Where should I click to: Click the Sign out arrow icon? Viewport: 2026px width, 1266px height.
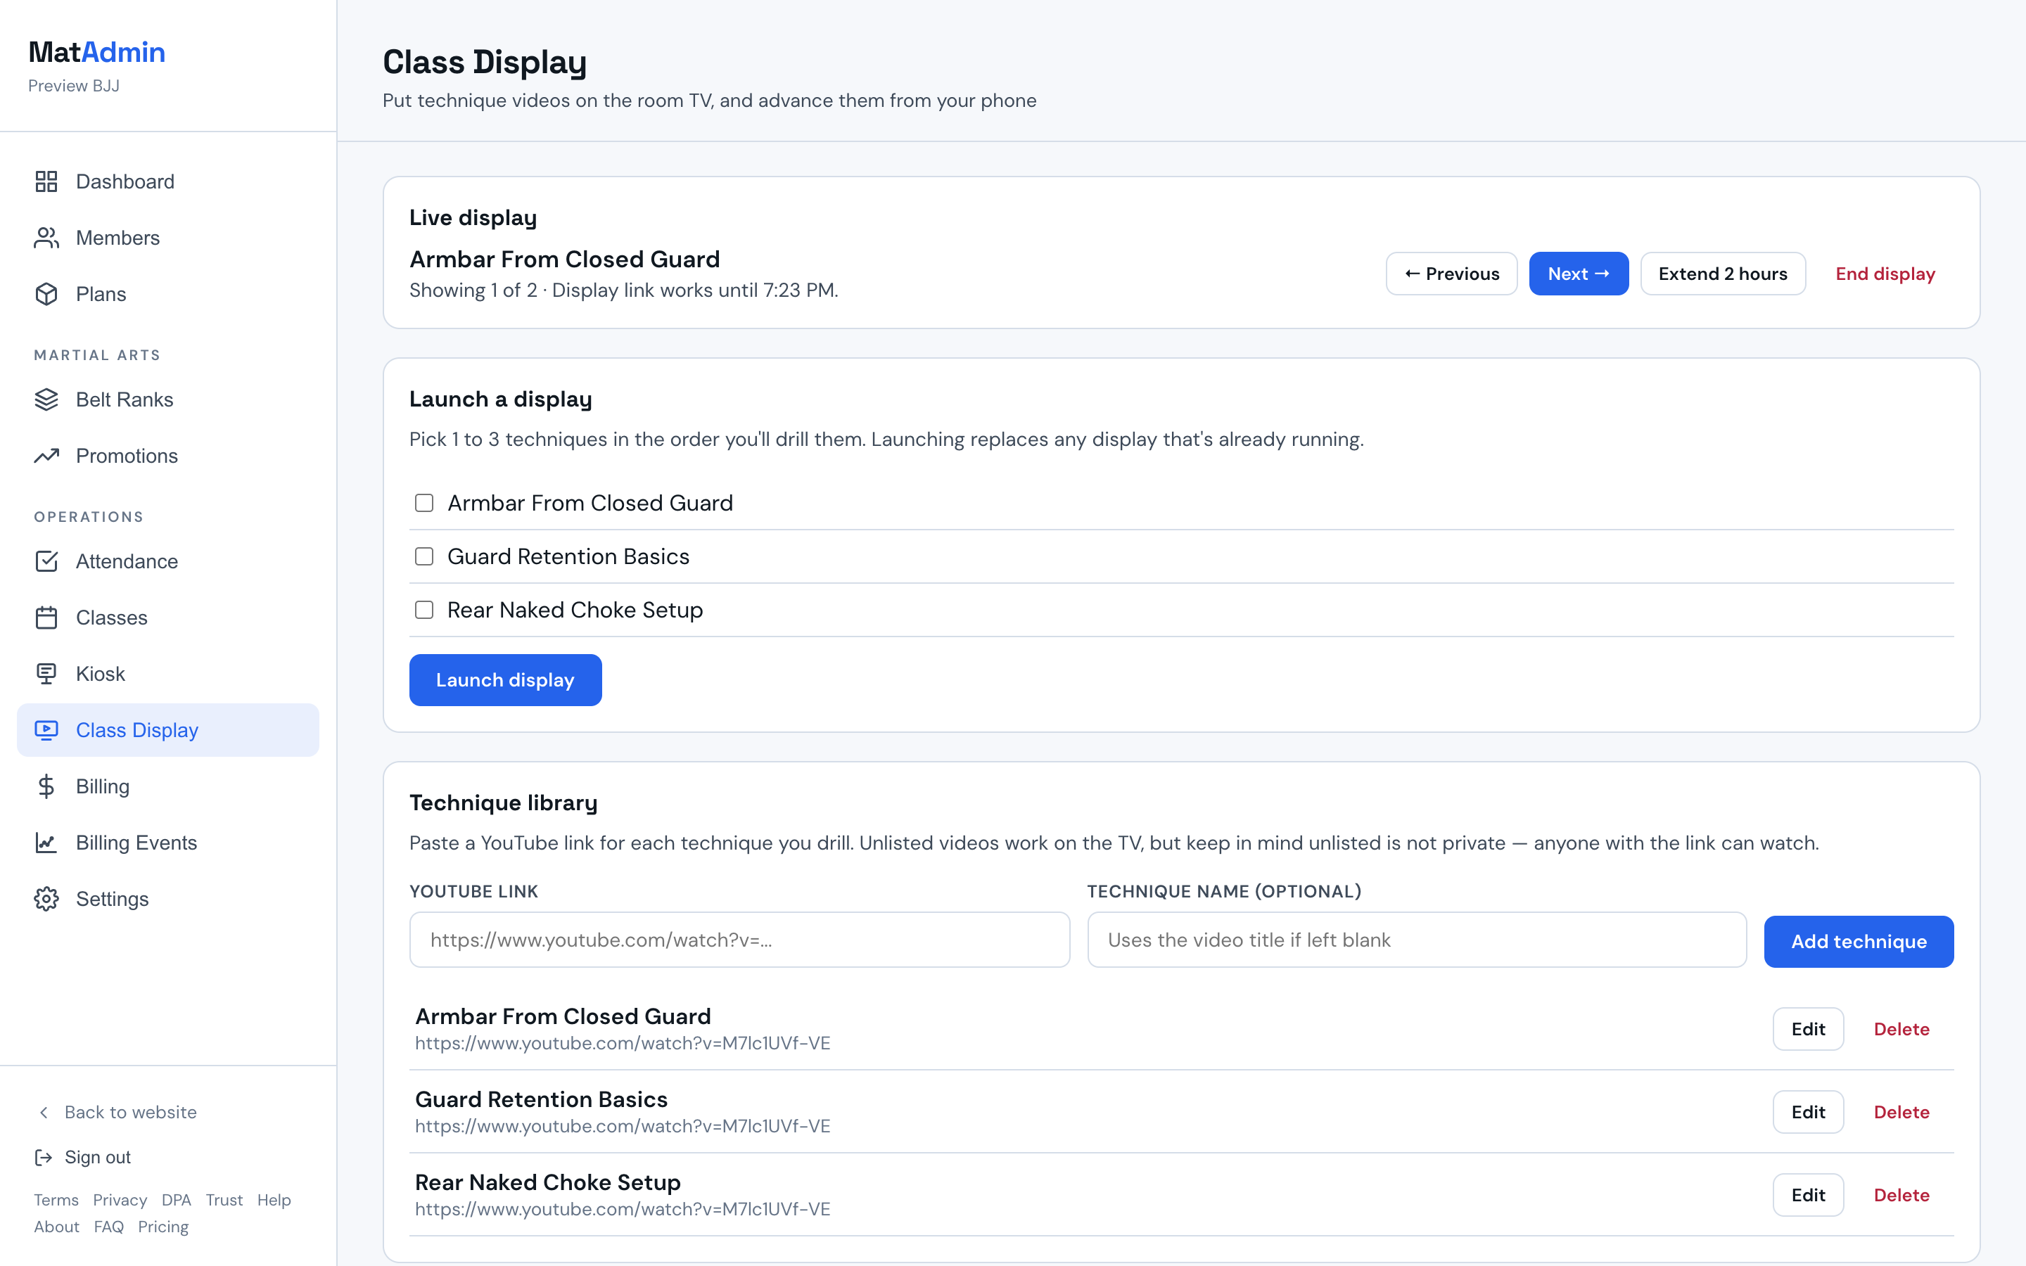44,1157
